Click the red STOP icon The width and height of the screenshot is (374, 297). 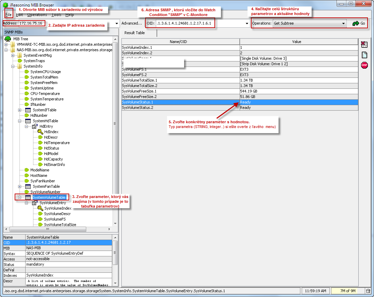(x=364, y=65)
